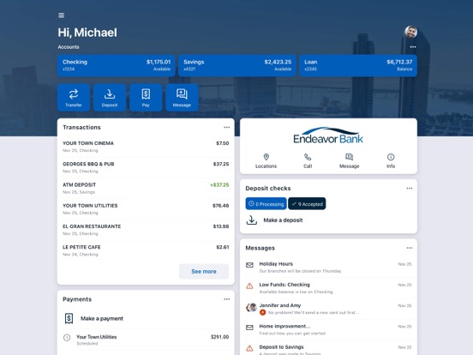The image size is (473, 355).
Task: Tap the Message quick action
Action: point(182,98)
